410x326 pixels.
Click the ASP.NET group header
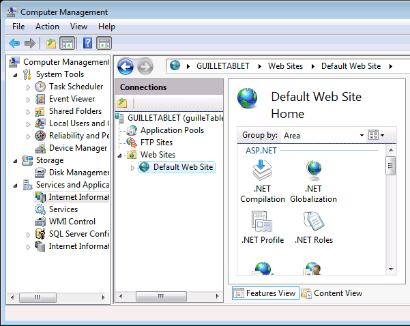[x=261, y=151]
